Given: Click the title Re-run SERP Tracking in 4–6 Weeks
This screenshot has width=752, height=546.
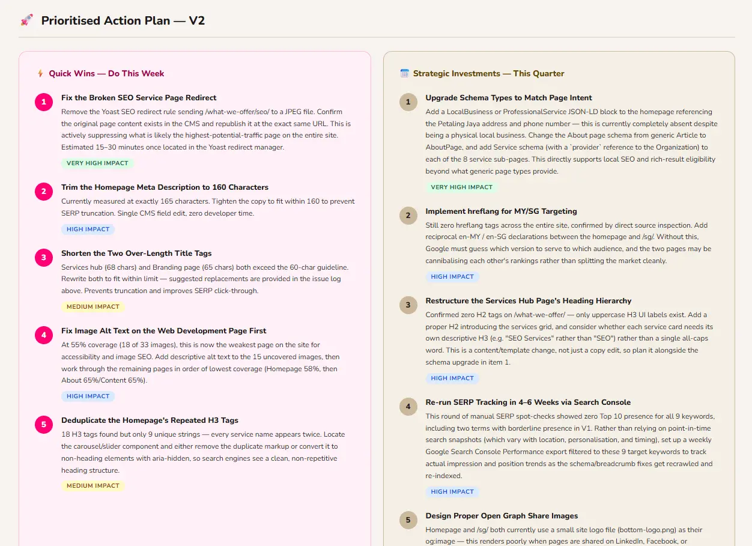Looking at the screenshot, I should pos(528,402).
